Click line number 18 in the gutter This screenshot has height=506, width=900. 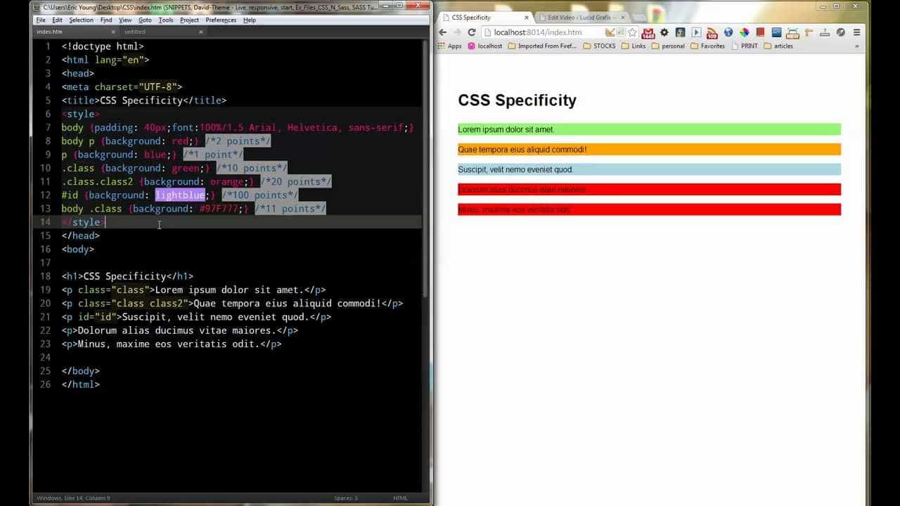[x=46, y=276]
